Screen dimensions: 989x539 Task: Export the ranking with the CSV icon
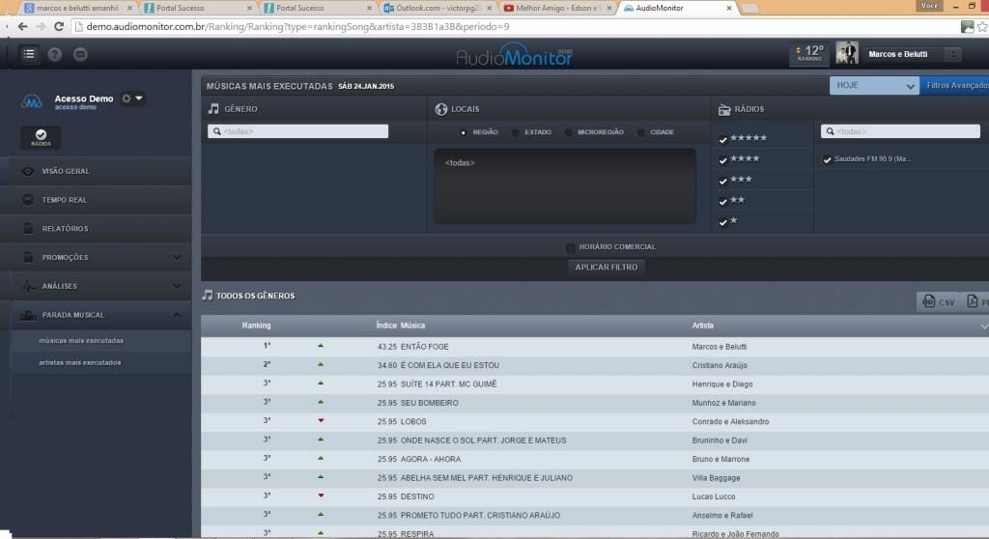pos(939,302)
